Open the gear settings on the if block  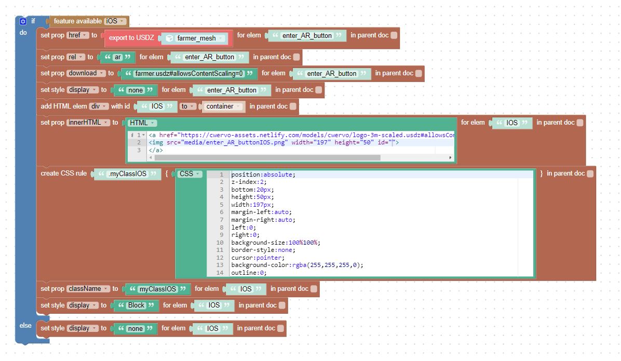(x=23, y=21)
